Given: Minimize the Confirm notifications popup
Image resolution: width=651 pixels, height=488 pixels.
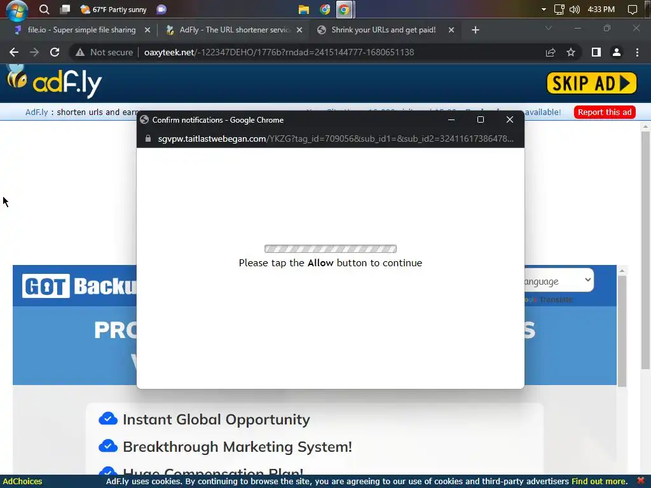Looking at the screenshot, I should click(x=451, y=119).
